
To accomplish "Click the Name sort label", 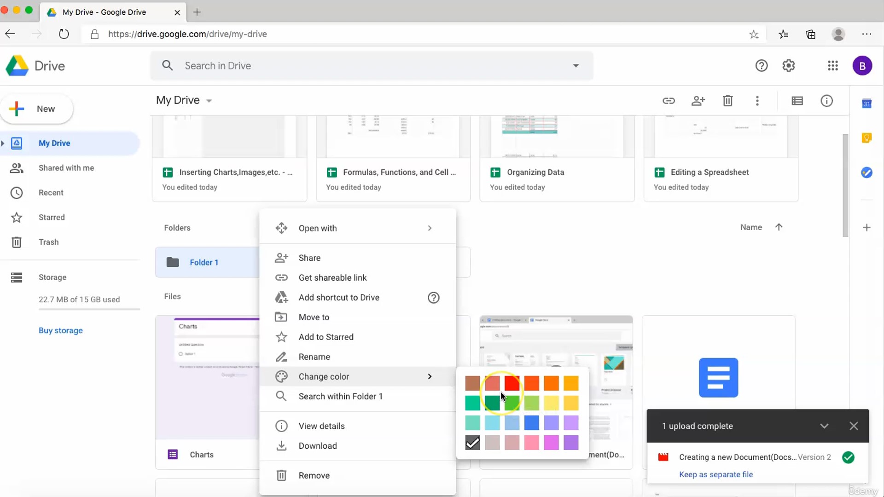I will pos(751,227).
